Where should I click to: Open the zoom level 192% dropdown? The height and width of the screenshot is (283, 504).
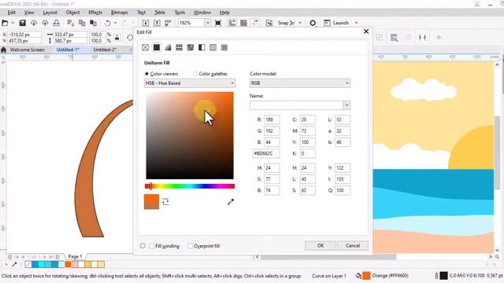pos(208,23)
